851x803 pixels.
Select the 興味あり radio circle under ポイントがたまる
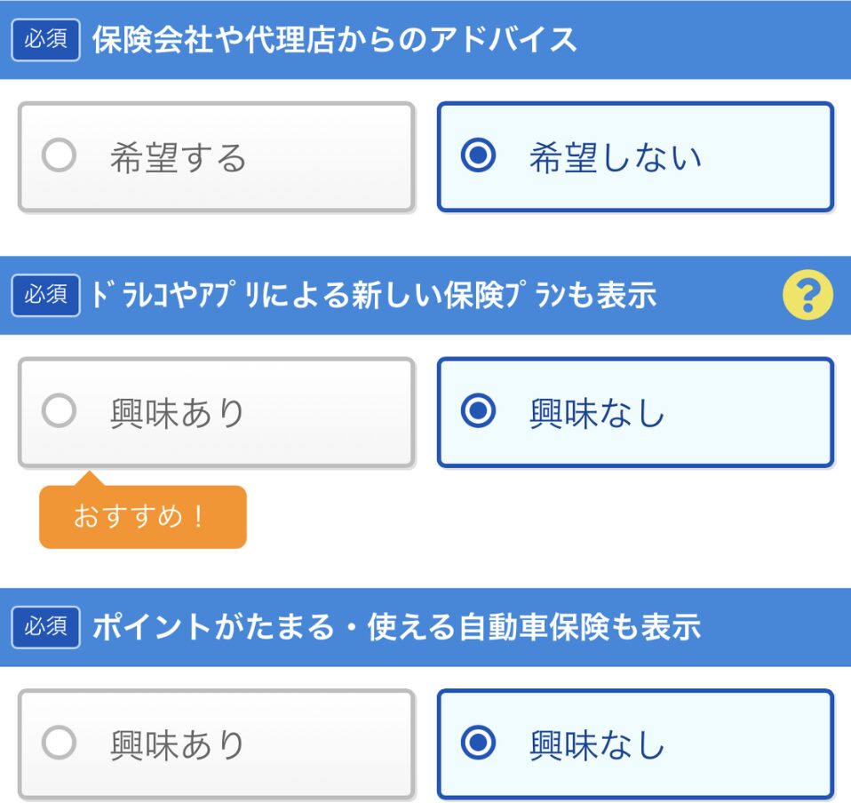(59, 743)
